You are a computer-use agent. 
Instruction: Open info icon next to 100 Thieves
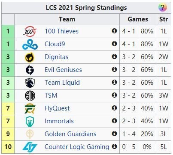click(114, 31)
